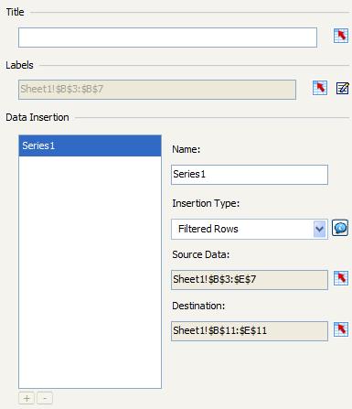Screen dimensions: 352x409
Task: Open the manual edit Labels icon
Action: click(x=343, y=88)
